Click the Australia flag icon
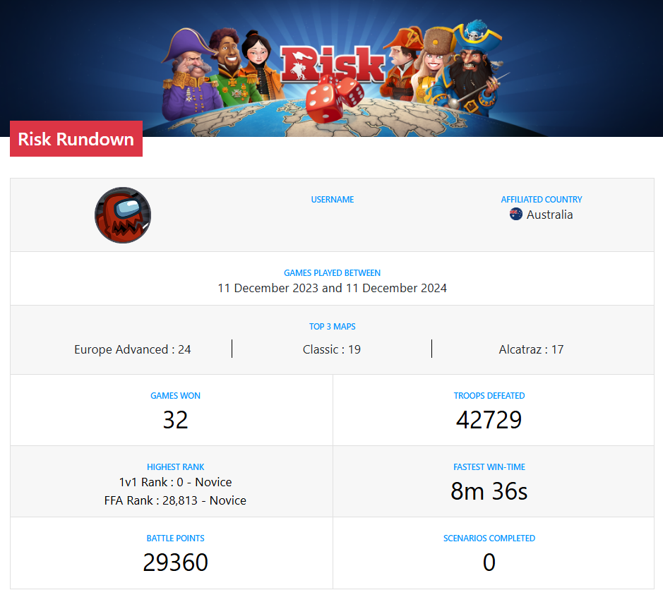 pyautogui.click(x=516, y=215)
